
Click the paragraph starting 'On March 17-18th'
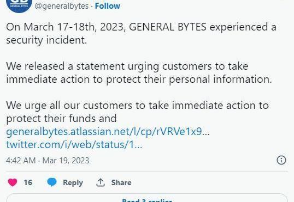point(141,33)
